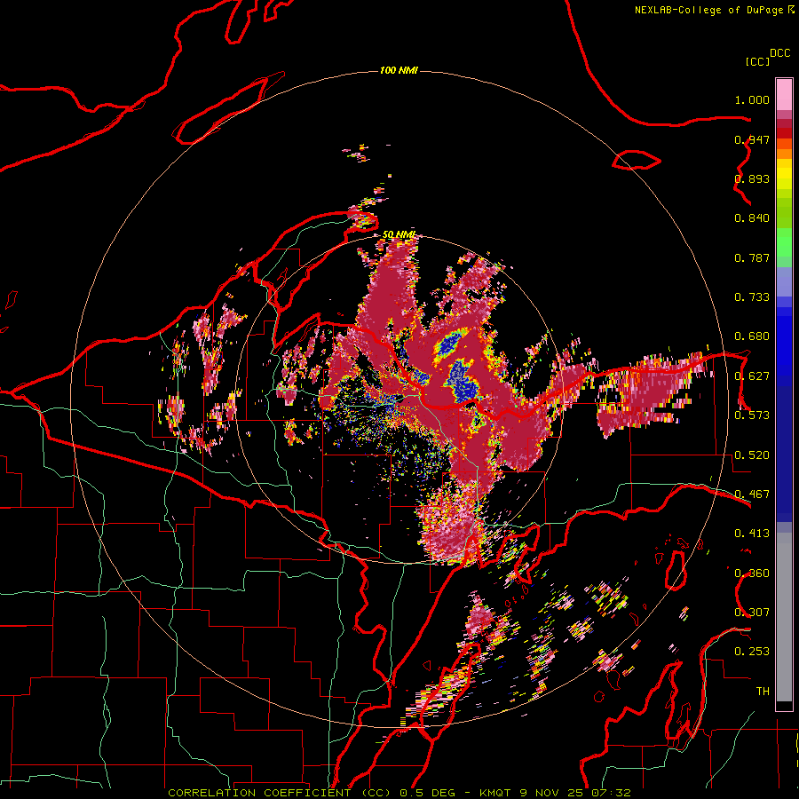
Task: Select the 0.680 legend value
Action: coord(752,336)
